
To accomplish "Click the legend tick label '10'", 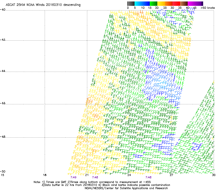I will (143, 8).
